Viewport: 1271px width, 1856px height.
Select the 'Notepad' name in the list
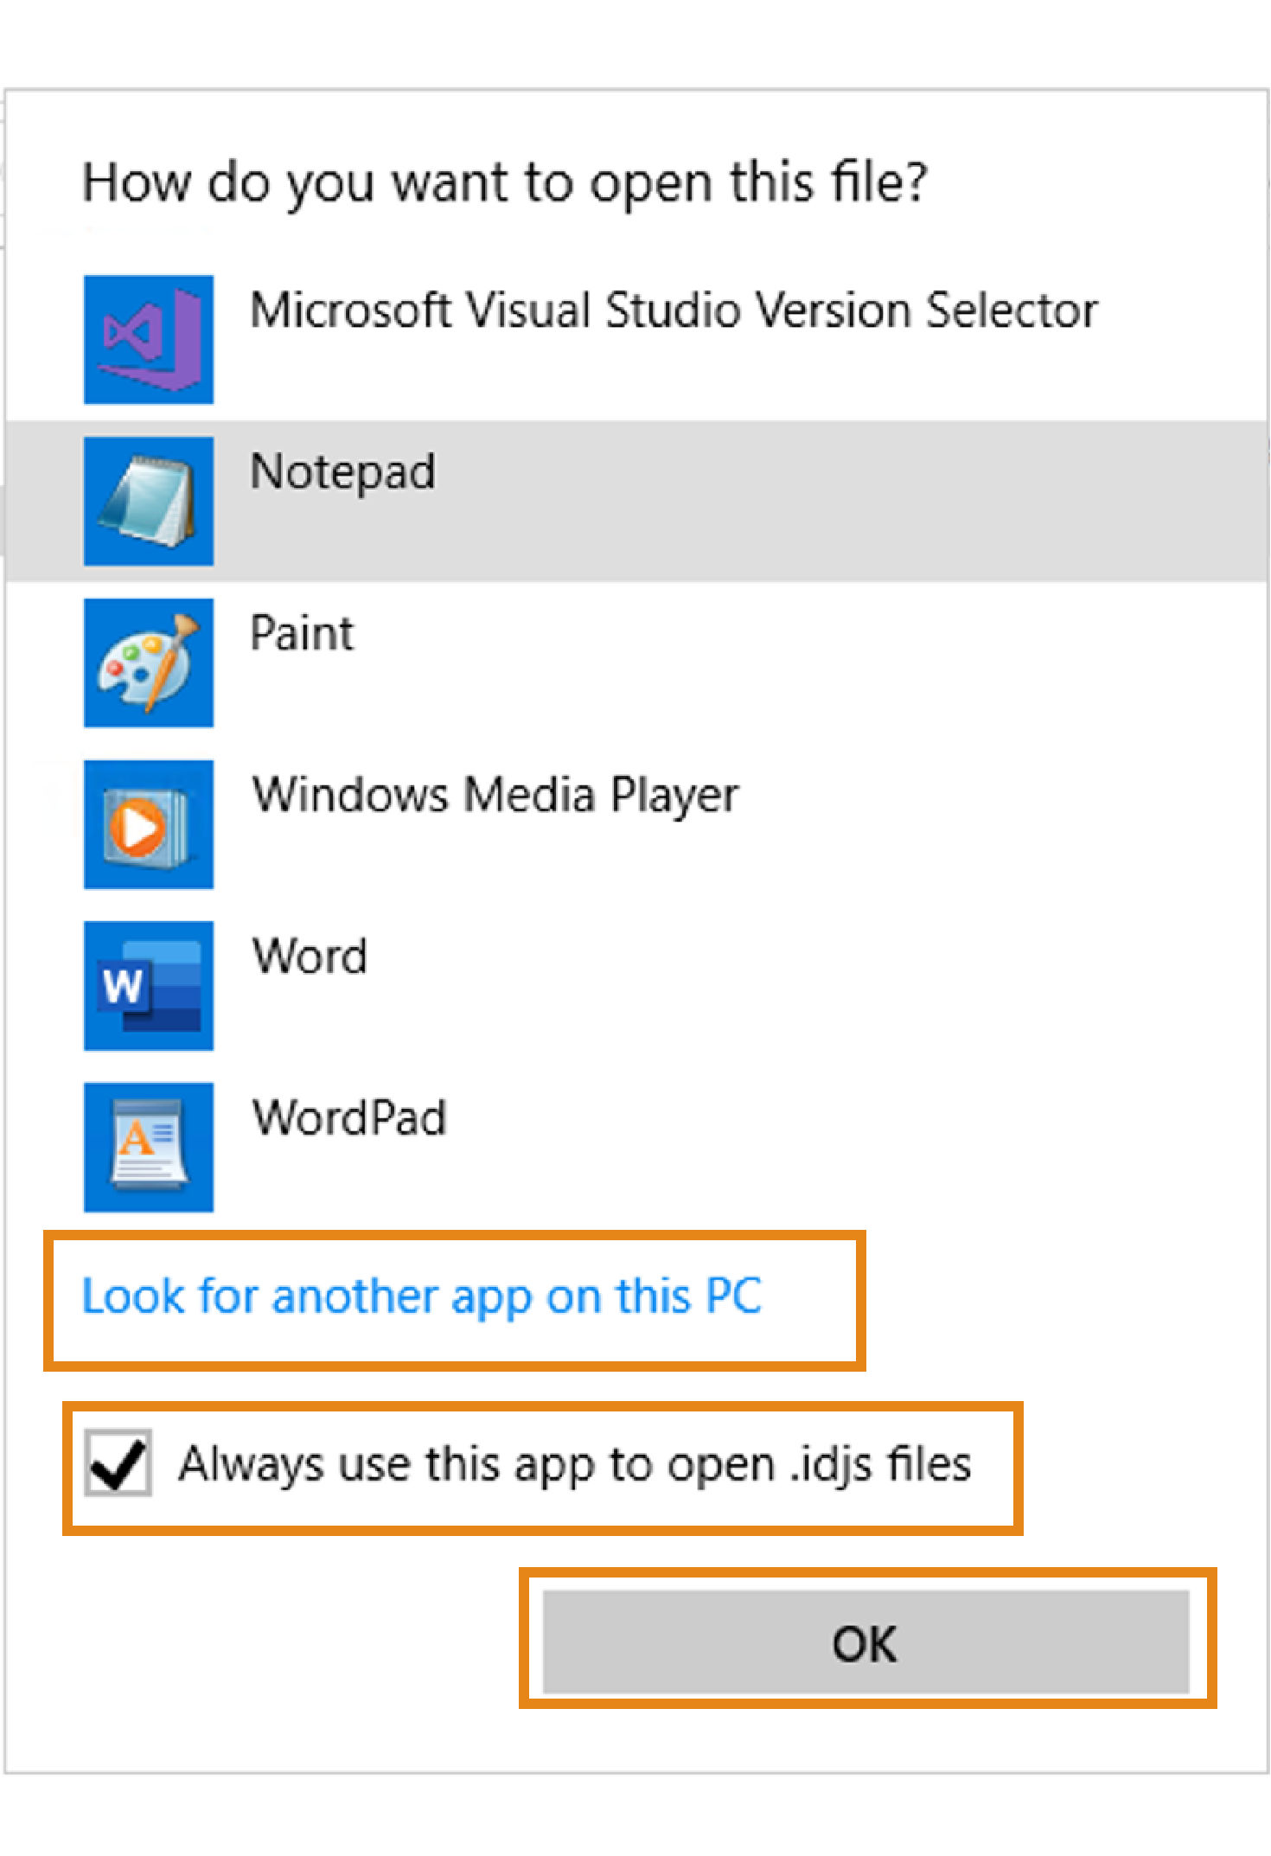[342, 472]
